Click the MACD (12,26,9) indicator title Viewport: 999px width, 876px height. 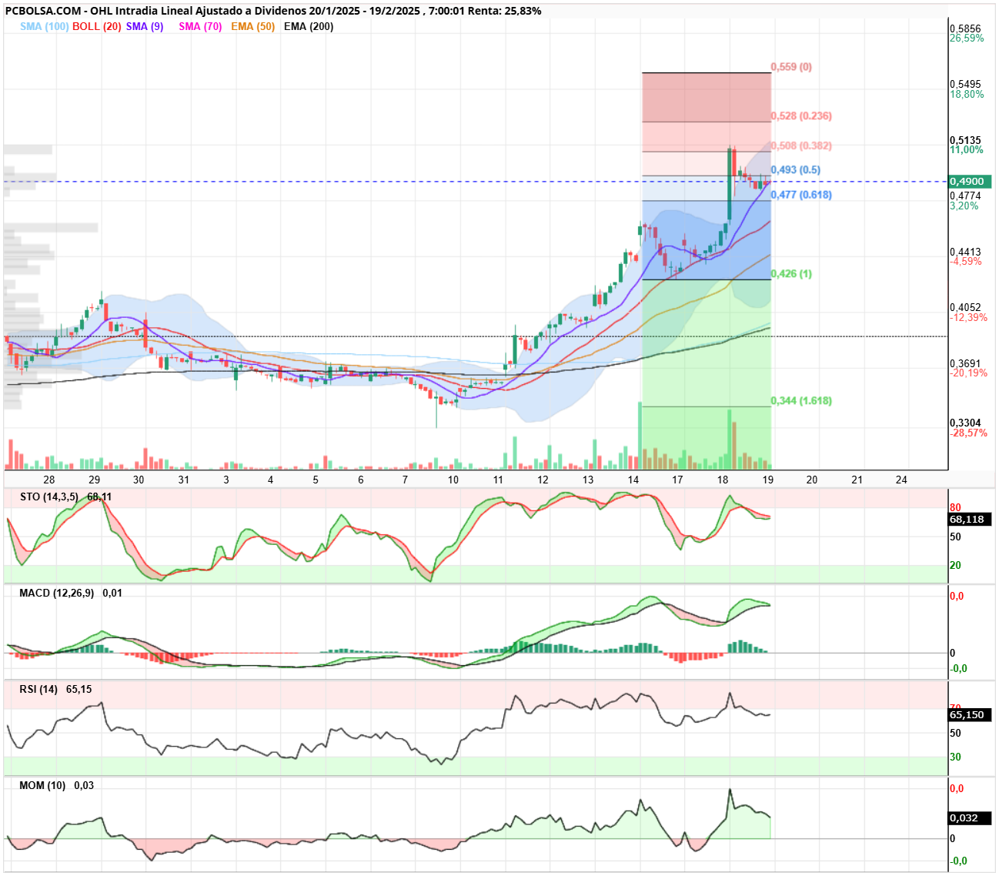click(56, 593)
